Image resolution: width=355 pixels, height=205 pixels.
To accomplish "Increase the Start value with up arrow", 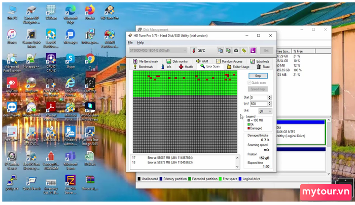I will click(x=269, y=96).
